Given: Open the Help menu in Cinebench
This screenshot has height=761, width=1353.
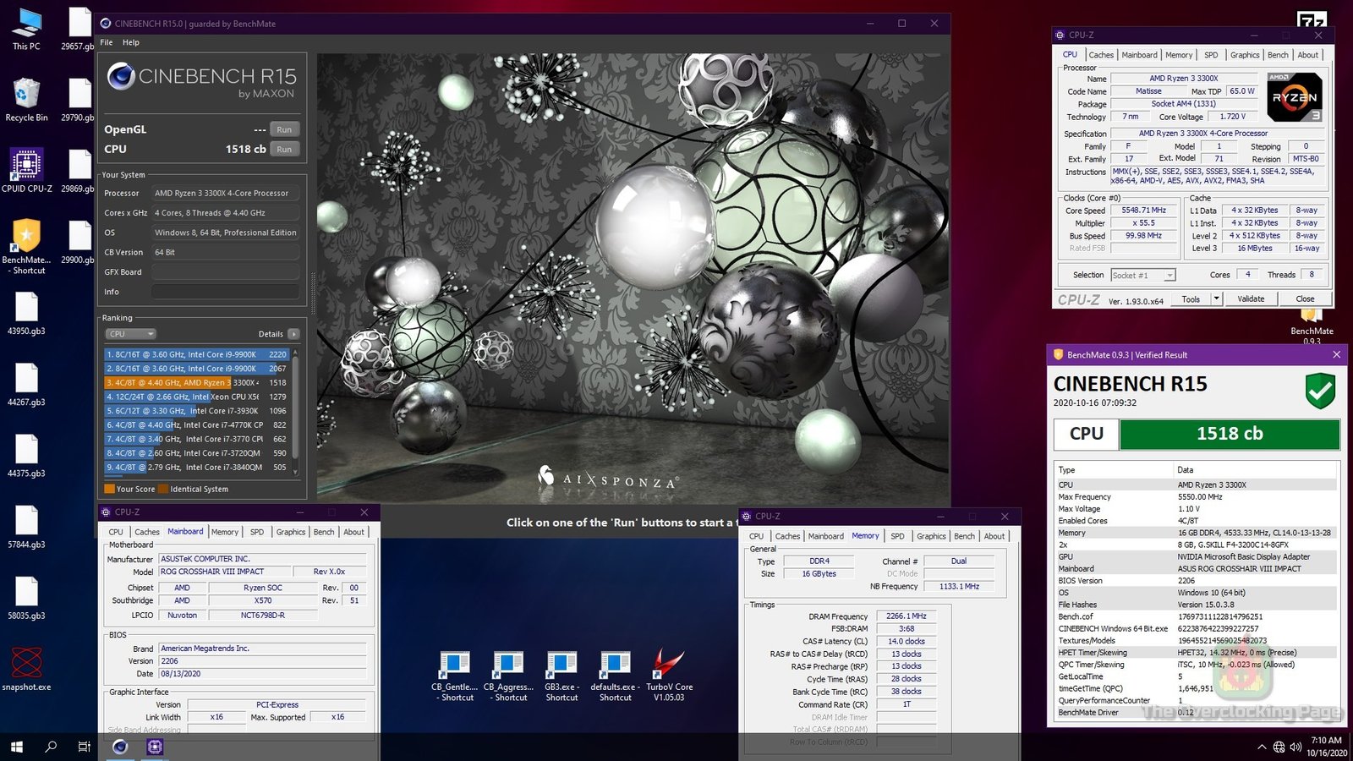Looking at the screenshot, I should click(x=130, y=42).
